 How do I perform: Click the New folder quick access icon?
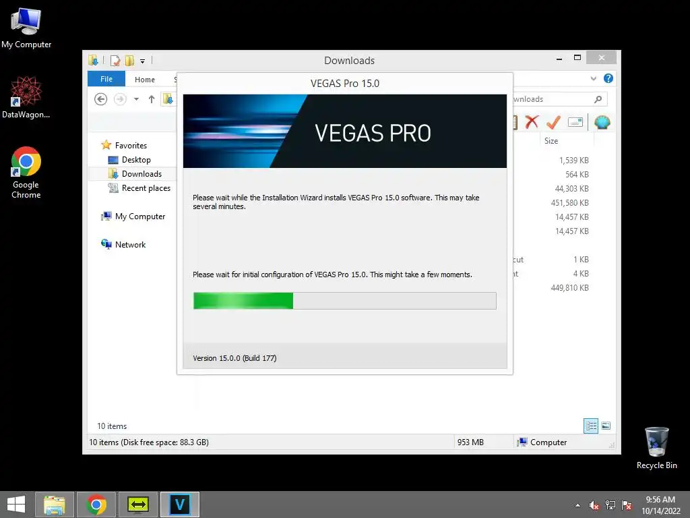pyautogui.click(x=129, y=60)
